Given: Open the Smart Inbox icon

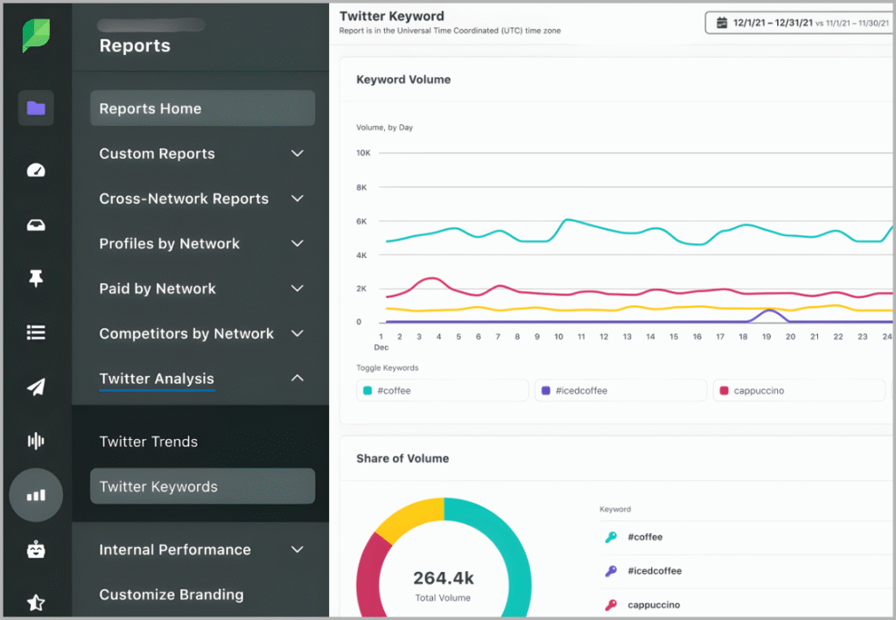Looking at the screenshot, I should click(x=36, y=224).
